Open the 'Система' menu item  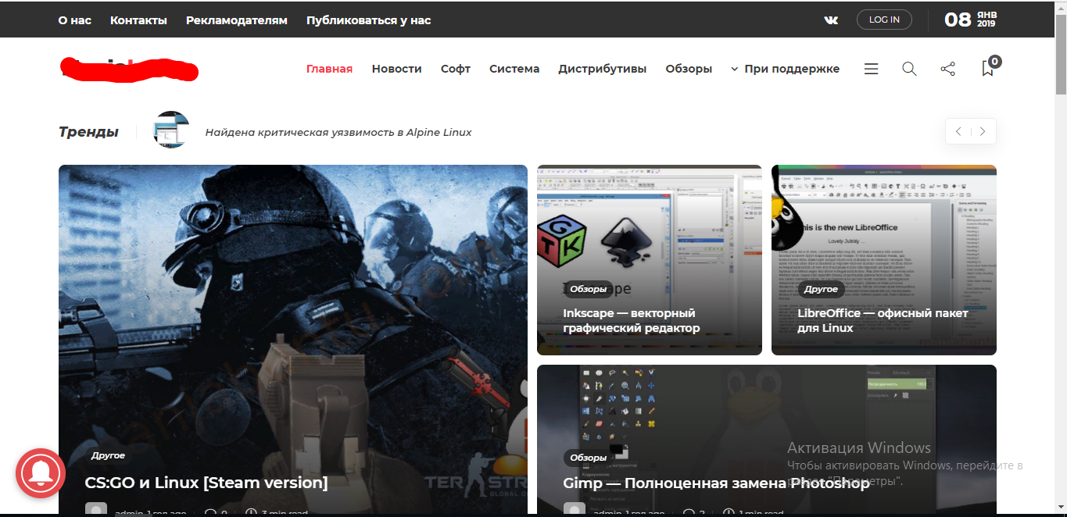pyautogui.click(x=514, y=69)
